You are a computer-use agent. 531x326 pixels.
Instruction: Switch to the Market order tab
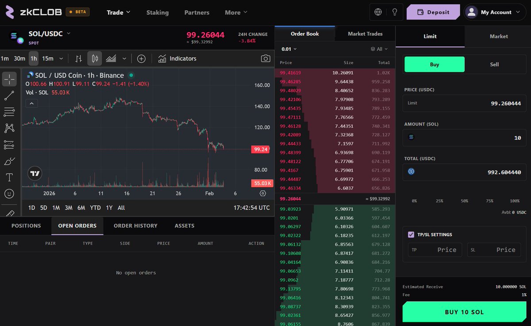pos(499,36)
